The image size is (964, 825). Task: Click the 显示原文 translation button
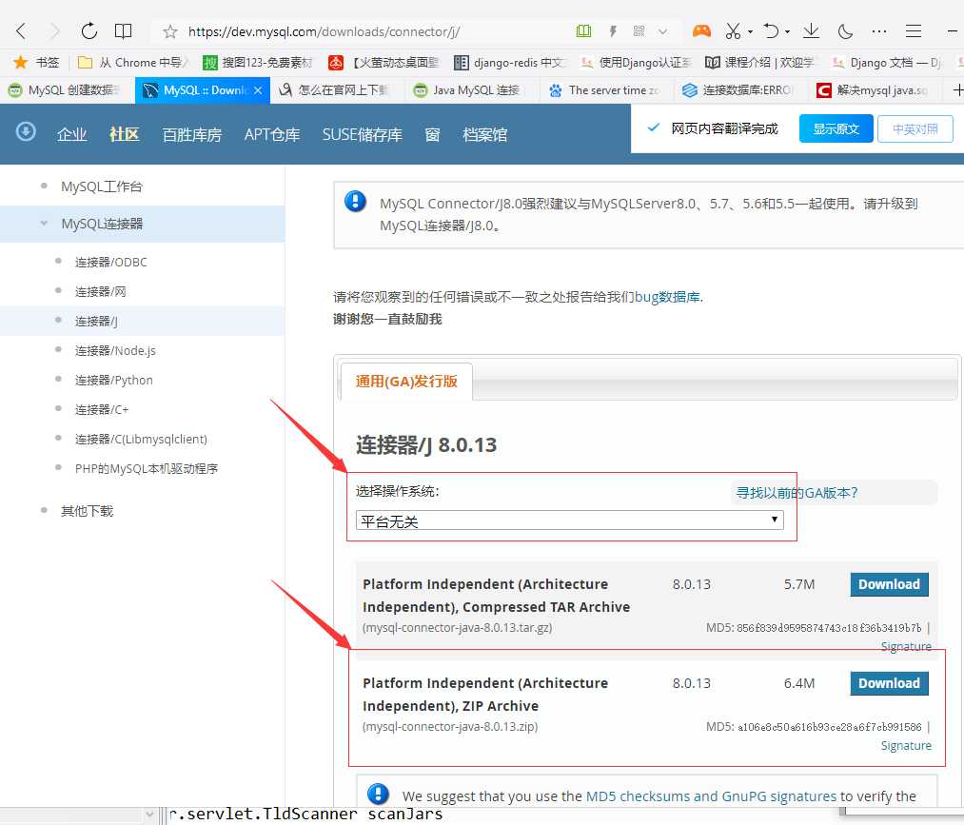tap(836, 128)
